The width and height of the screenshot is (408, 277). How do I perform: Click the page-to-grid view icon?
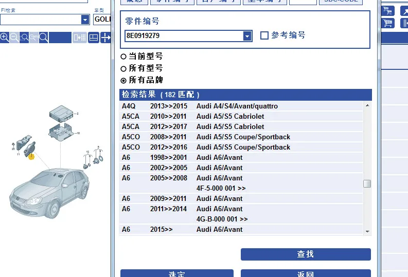[x=80, y=38]
